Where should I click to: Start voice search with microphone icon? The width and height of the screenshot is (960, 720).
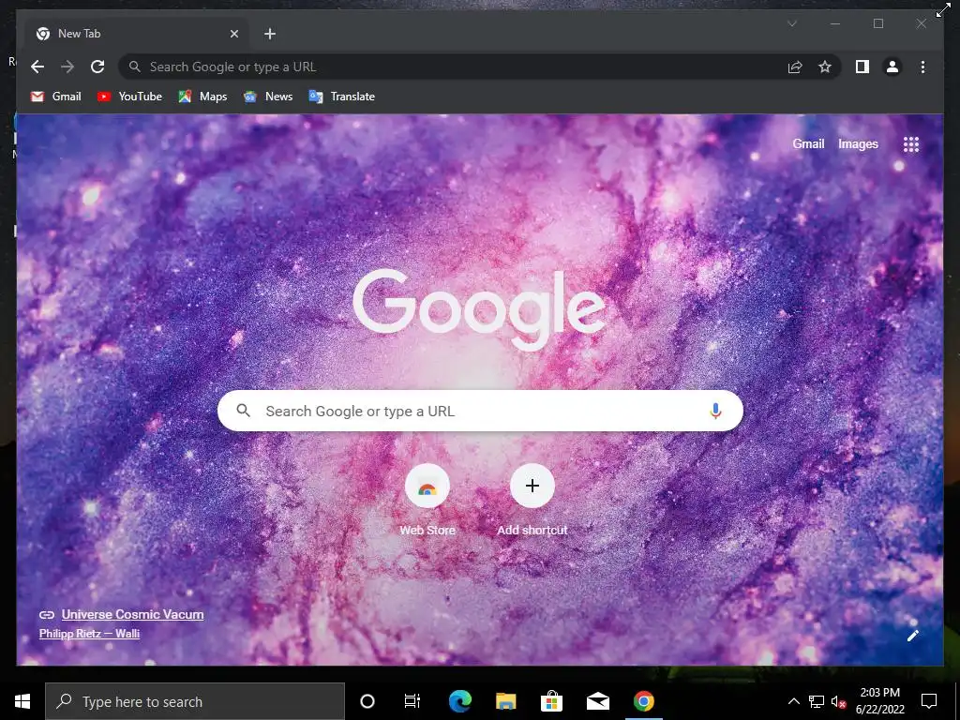[715, 411]
